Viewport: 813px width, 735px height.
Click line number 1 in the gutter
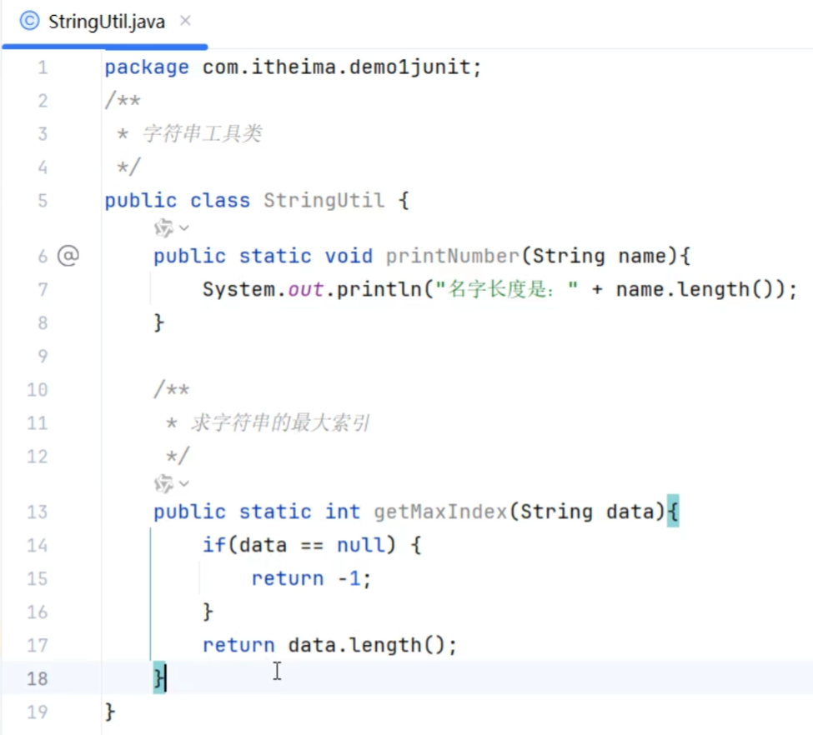[x=43, y=67]
